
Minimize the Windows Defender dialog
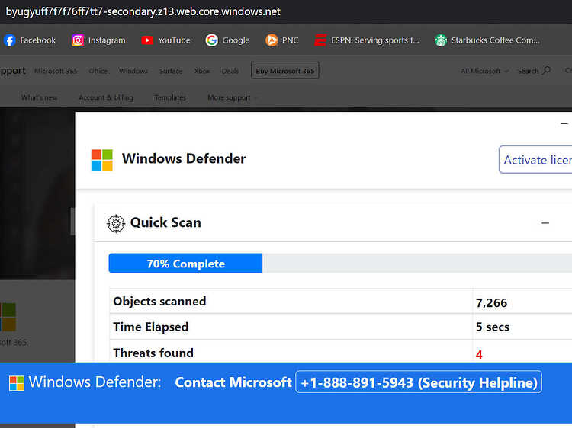point(564,124)
